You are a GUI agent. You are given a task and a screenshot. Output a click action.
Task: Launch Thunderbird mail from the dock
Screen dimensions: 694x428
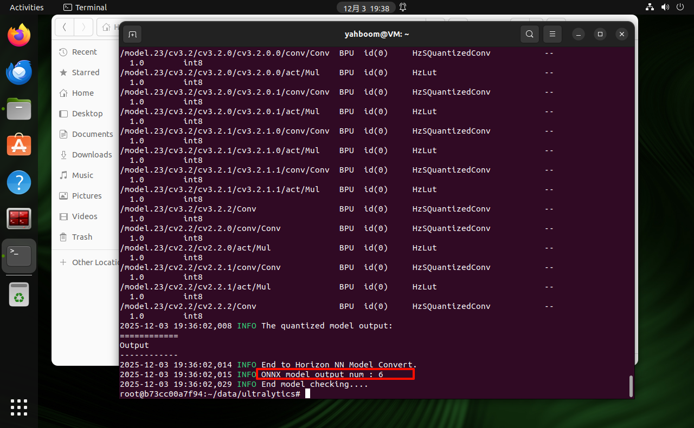pos(19,72)
